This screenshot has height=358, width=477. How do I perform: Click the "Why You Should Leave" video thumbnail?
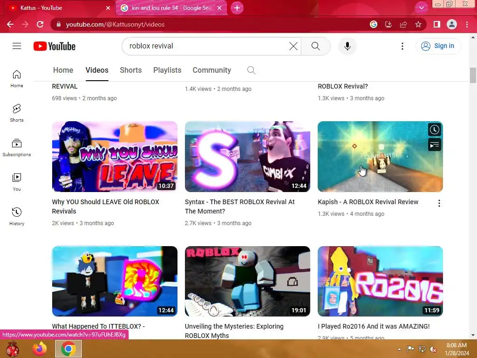[x=115, y=157]
